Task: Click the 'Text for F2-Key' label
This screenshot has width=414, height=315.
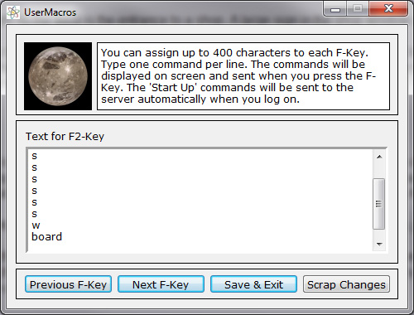Action: 65,136
